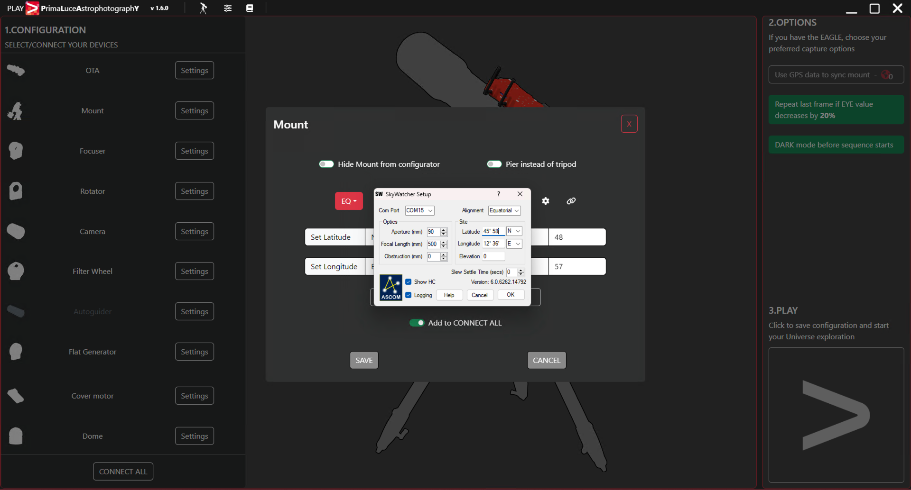The image size is (911, 490).
Task: Uncheck the Logging checkbox
Action: click(x=409, y=295)
